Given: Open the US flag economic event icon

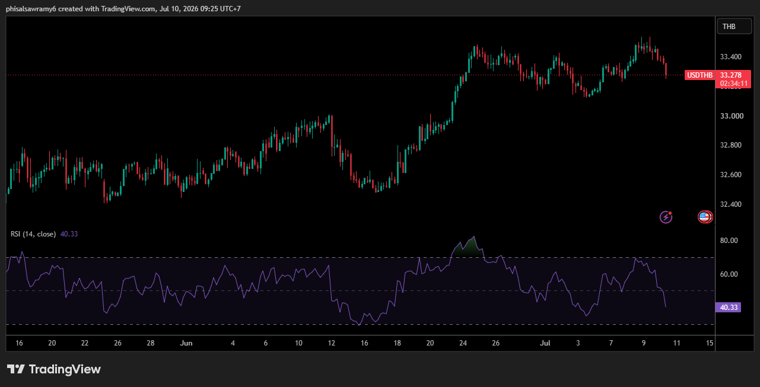Looking at the screenshot, I should point(705,217).
